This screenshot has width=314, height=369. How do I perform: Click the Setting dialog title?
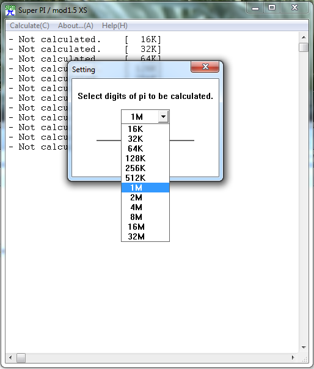(84, 70)
